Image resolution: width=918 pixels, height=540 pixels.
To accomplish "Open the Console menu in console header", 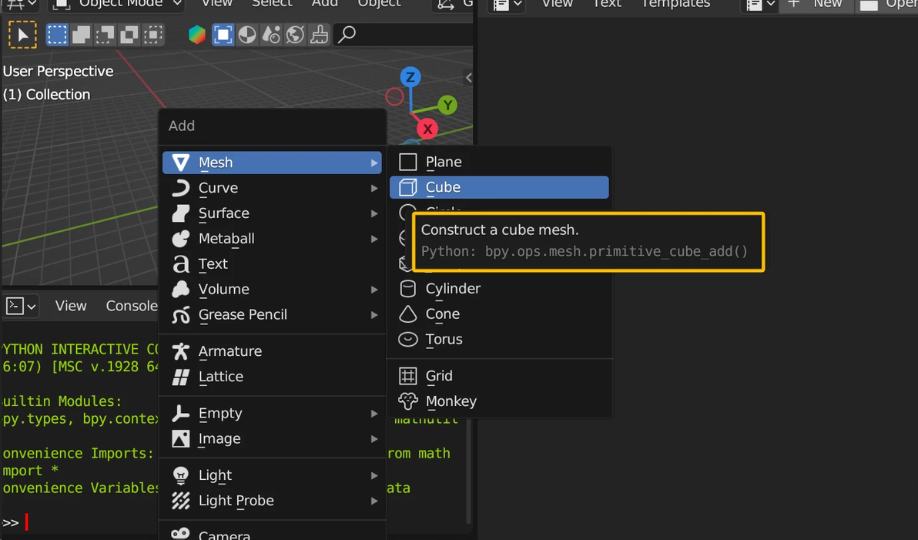I will tap(132, 306).
